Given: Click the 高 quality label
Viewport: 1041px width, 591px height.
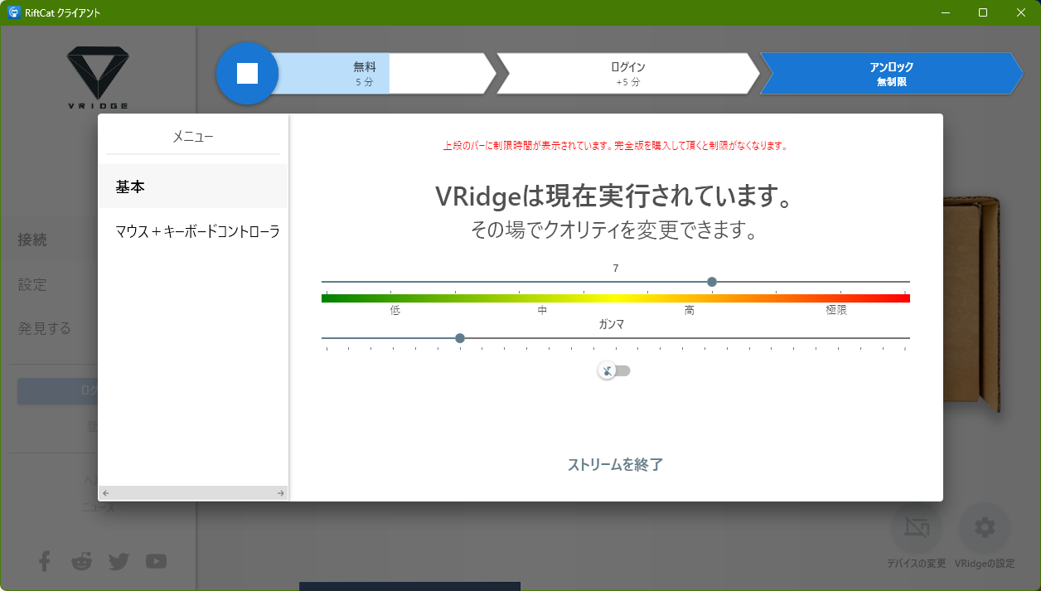Looking at the screenshot, I should tap(690, 310).
